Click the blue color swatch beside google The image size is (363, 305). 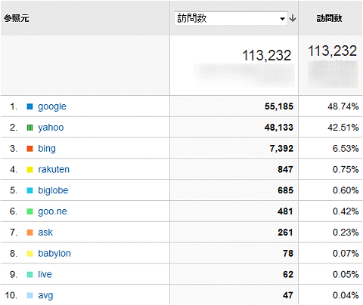[29, 106]
